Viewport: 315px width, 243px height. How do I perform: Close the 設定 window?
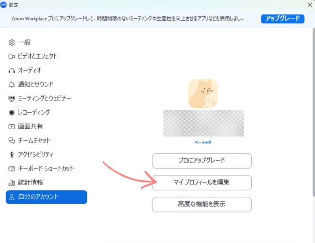(x=309, y=5)
